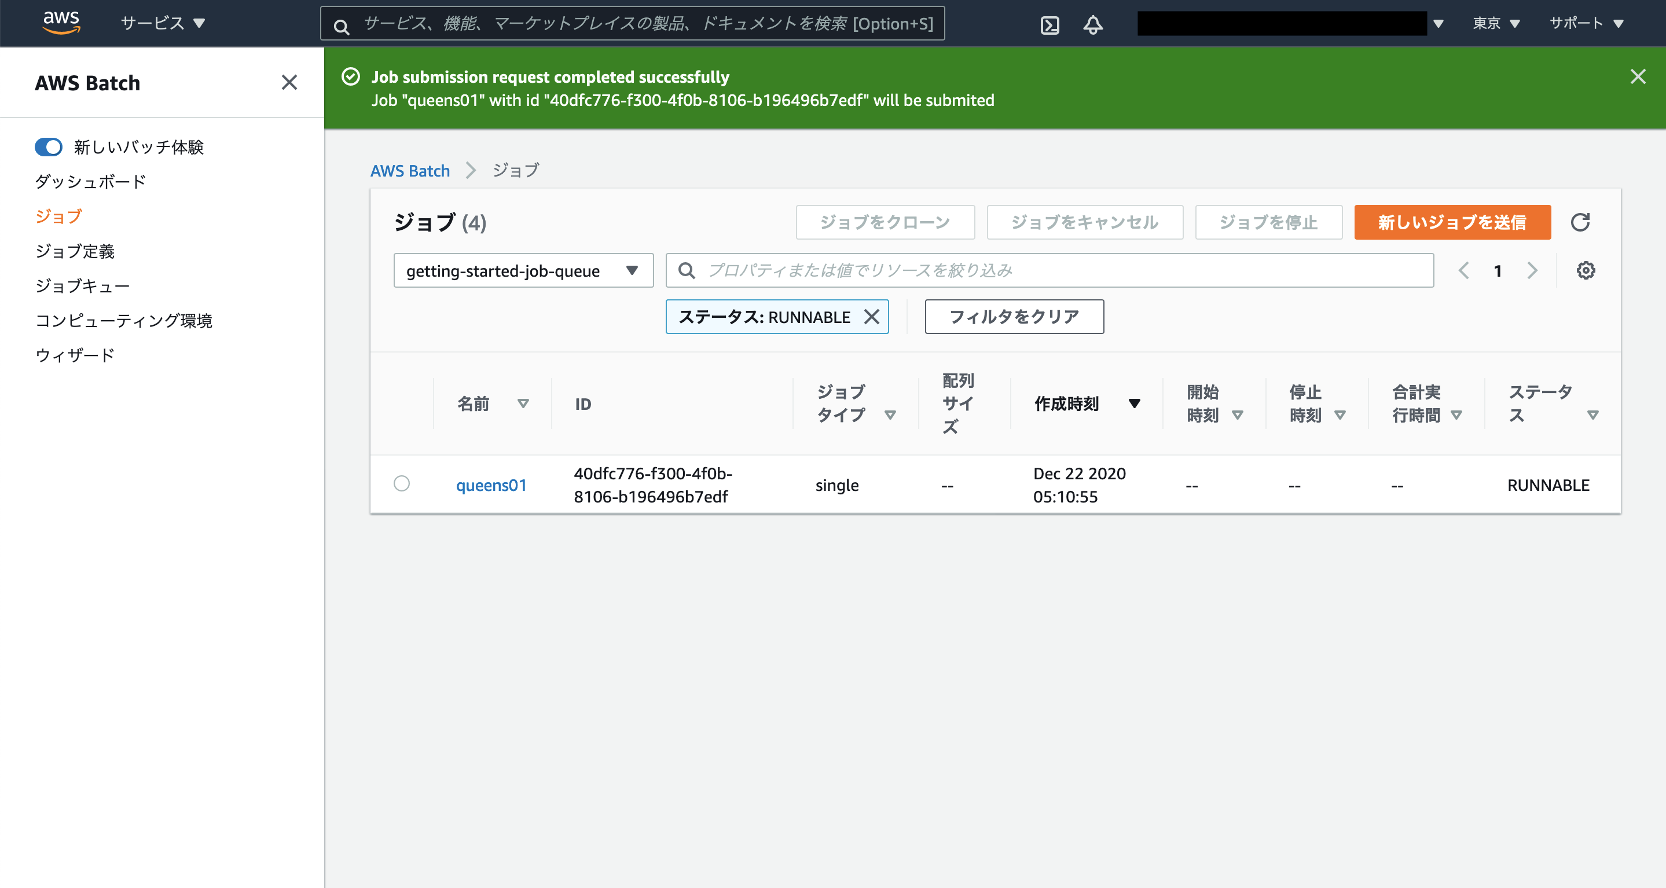Click the ID column header
This screenshot has width=1666, height=888.
583,404
